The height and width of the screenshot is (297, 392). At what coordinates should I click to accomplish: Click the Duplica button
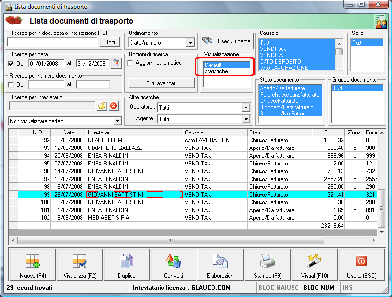(127, 265)
